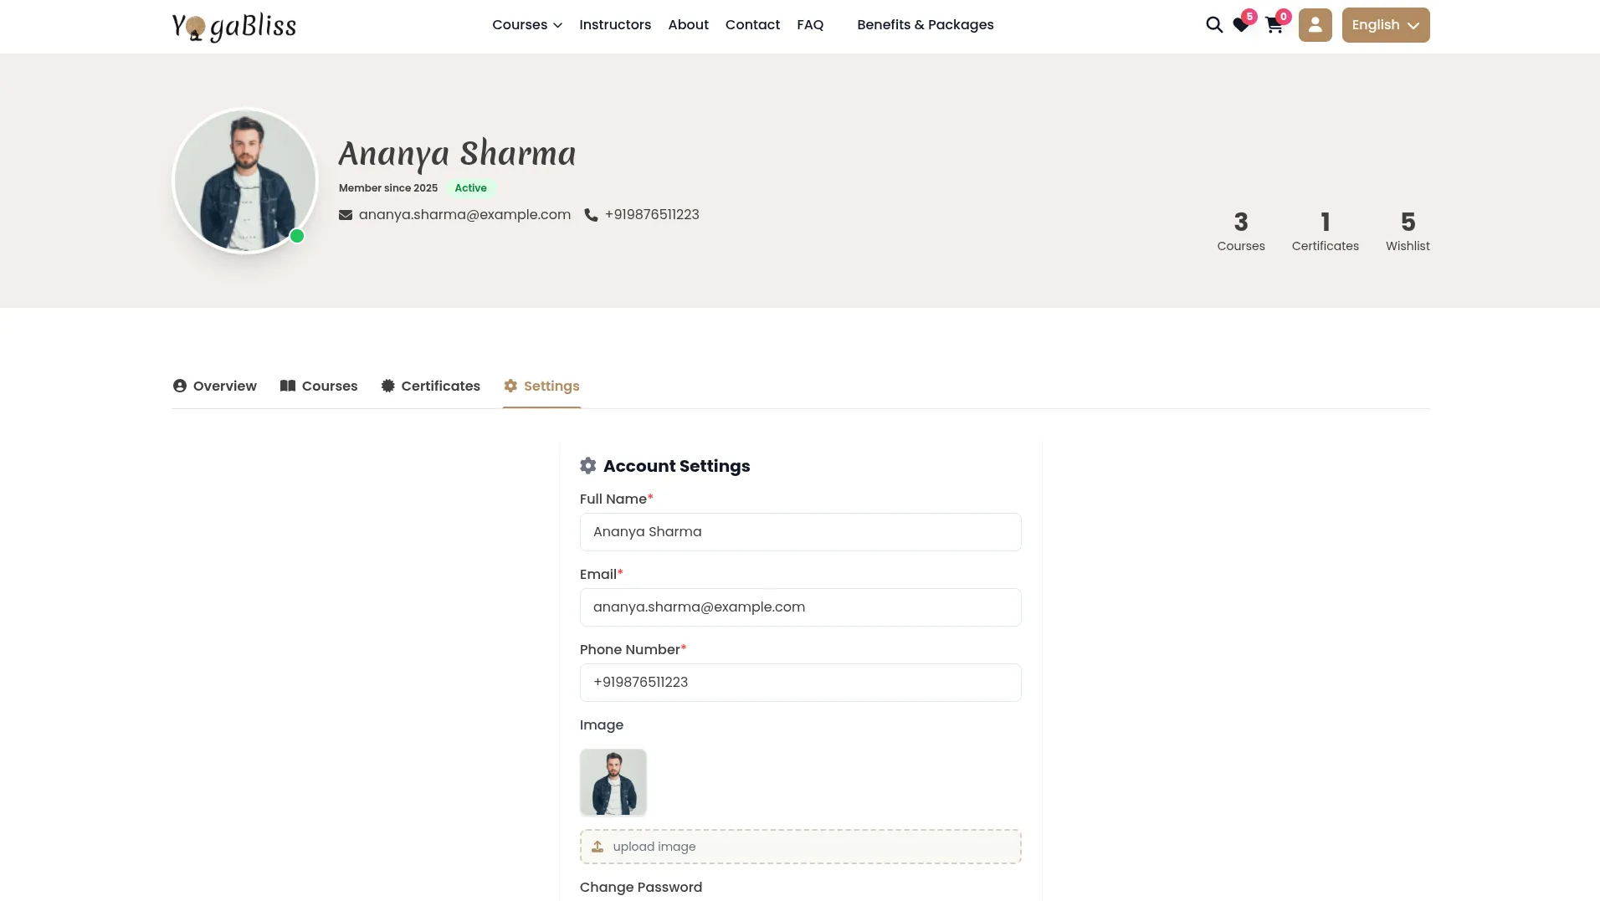This screenshot has width=1600, height=901.
Task: Click the upload image button
Action: pos(800,847)
